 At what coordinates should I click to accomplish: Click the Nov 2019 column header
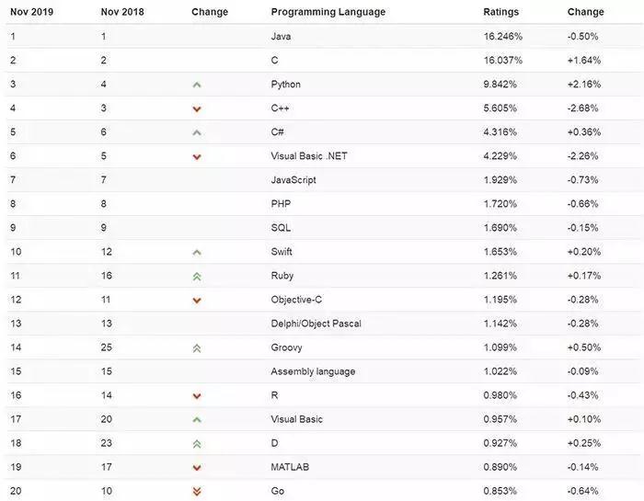click(32, 12)
